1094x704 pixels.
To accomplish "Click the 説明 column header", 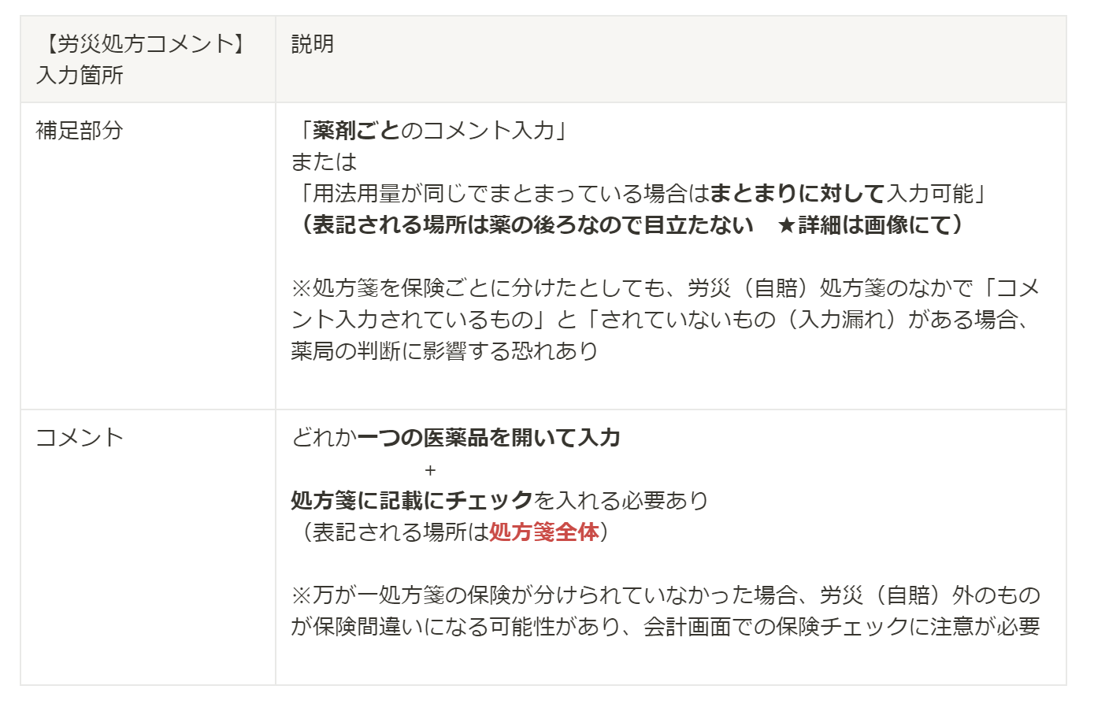I will pos(313,44).
